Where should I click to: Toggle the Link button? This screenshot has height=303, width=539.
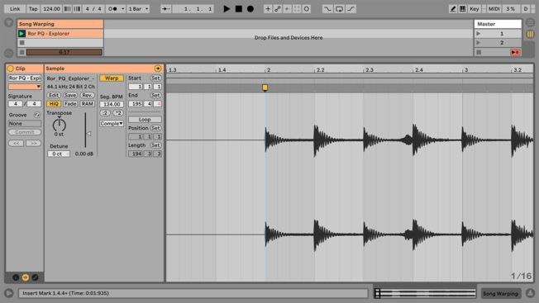click(15, 9)
